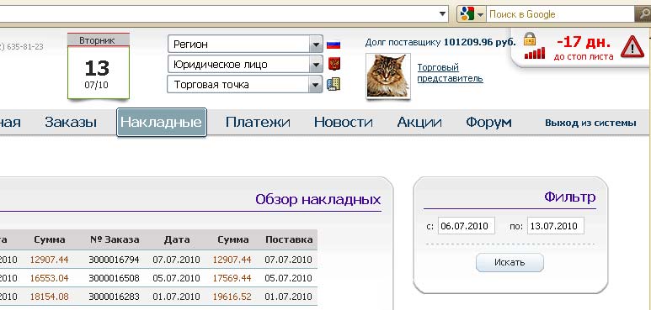This screenshot has width=651, height=310.
Task: Click the red signal bars icon
Action: pyautogui.click(x=534, y=53)
